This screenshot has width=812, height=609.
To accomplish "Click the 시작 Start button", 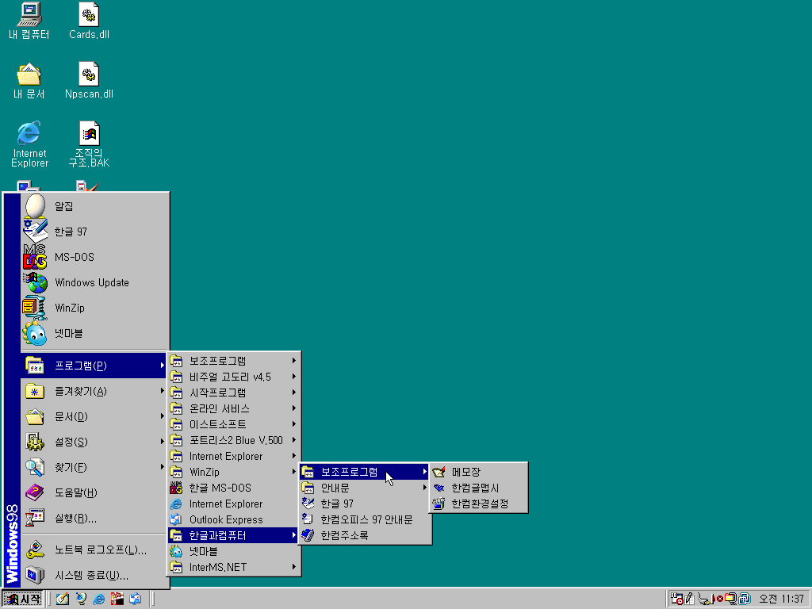I will [23, 599].
